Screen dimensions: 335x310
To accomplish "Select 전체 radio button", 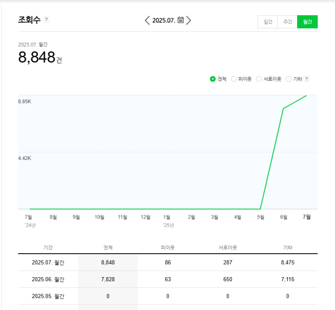I will pyautogui.click(x=212, y=79).
